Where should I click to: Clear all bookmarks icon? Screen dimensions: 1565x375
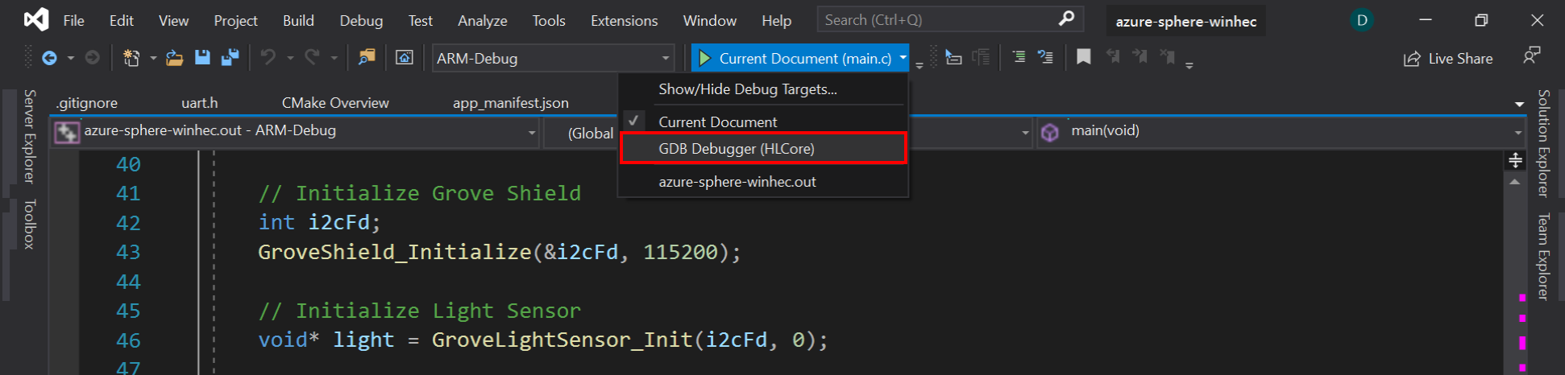(1167, 56)
